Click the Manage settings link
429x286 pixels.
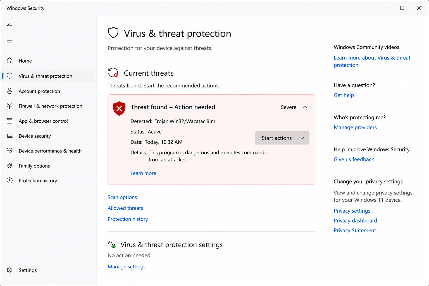pyautogui.click(x=127, y=266)
